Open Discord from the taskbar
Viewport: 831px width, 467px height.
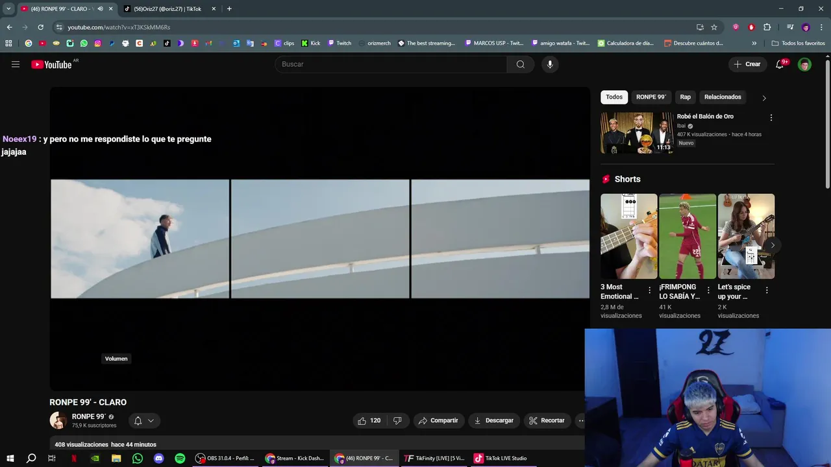click(x=159, y=459)
